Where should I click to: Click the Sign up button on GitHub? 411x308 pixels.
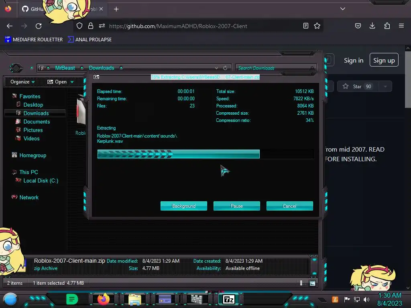tap(384, 60)
